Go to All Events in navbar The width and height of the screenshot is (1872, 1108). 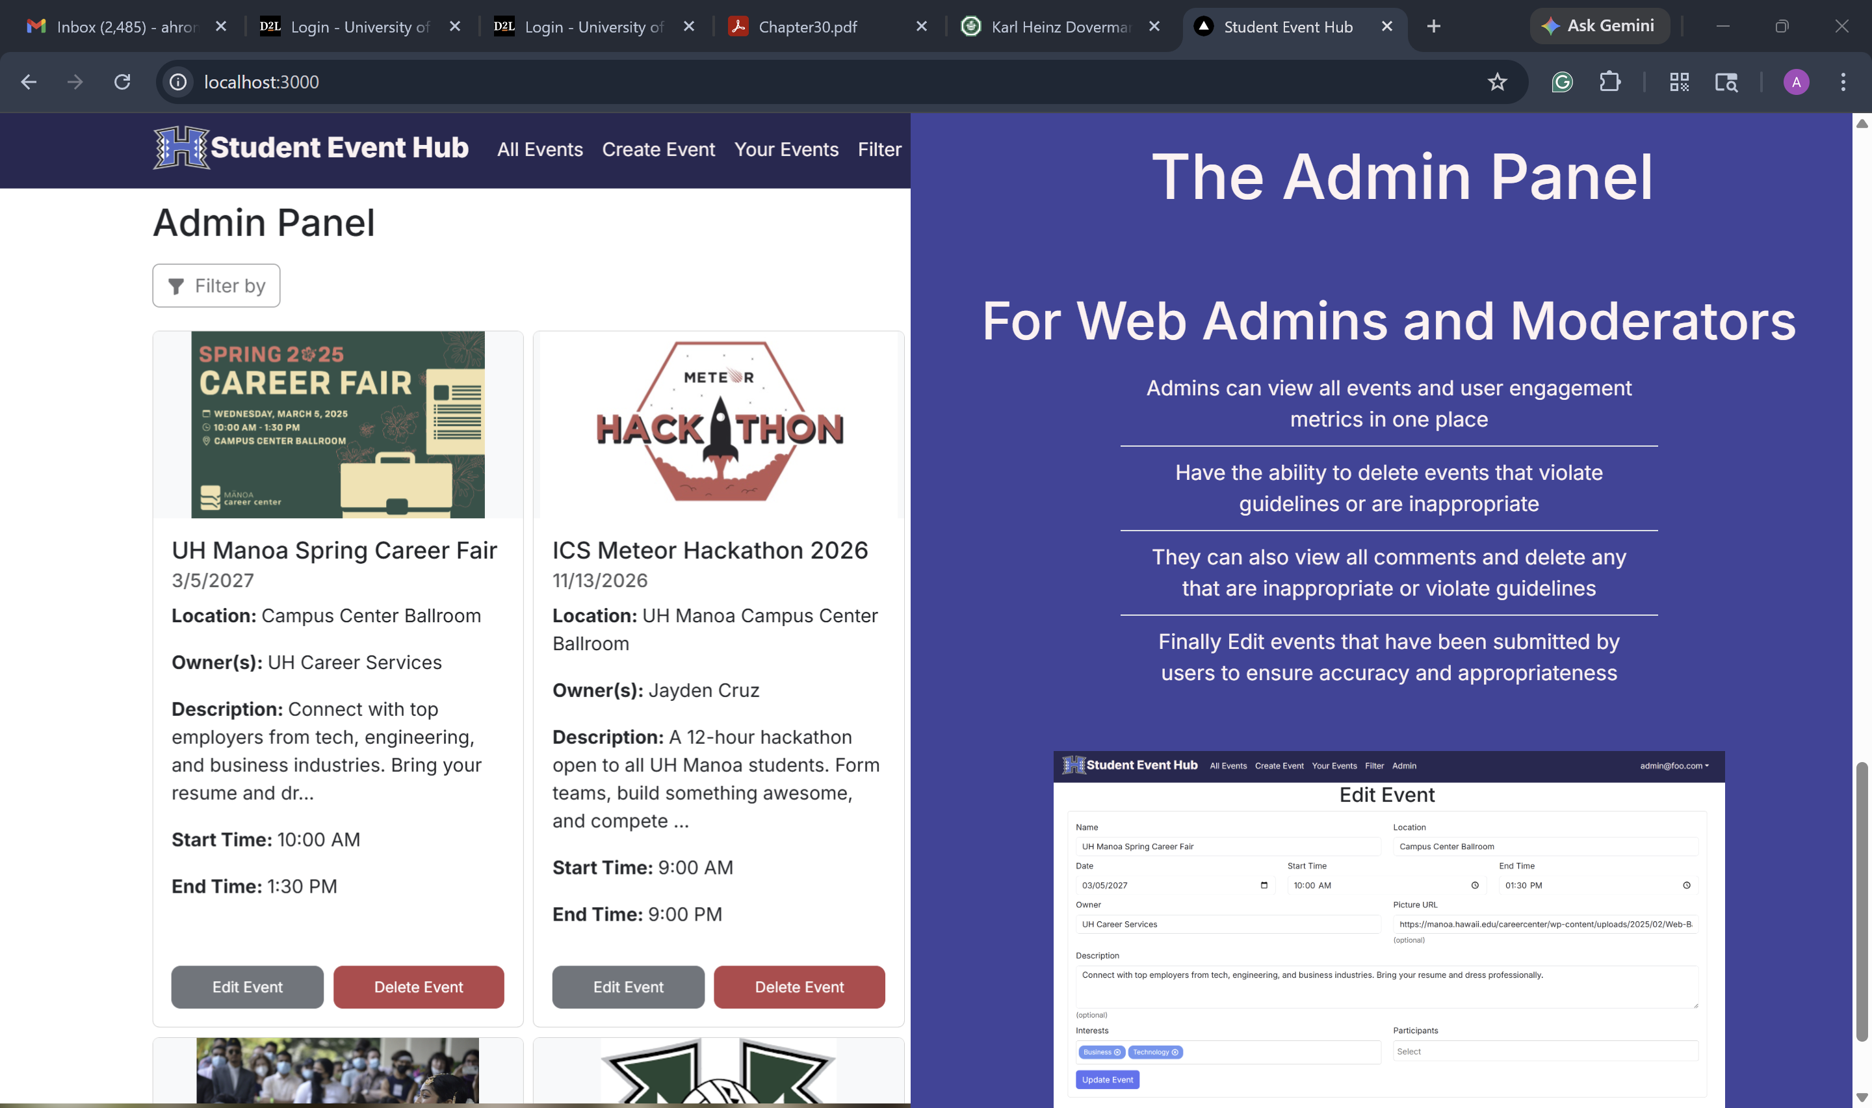click(540, 150)
